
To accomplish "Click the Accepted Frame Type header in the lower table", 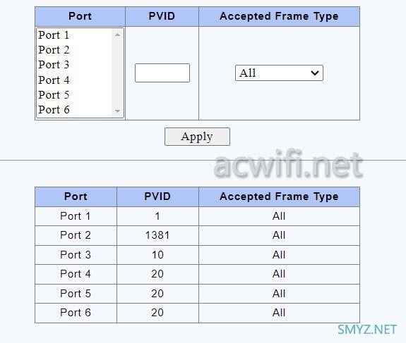I will pyautogui.click(x=279, y=197).
